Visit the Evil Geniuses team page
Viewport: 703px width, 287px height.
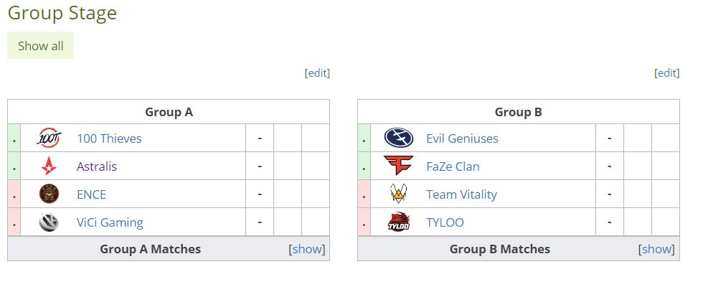462,138
